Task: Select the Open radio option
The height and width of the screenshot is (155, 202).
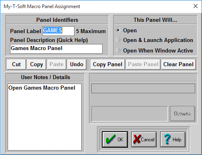Action: (x=126, y=30)
